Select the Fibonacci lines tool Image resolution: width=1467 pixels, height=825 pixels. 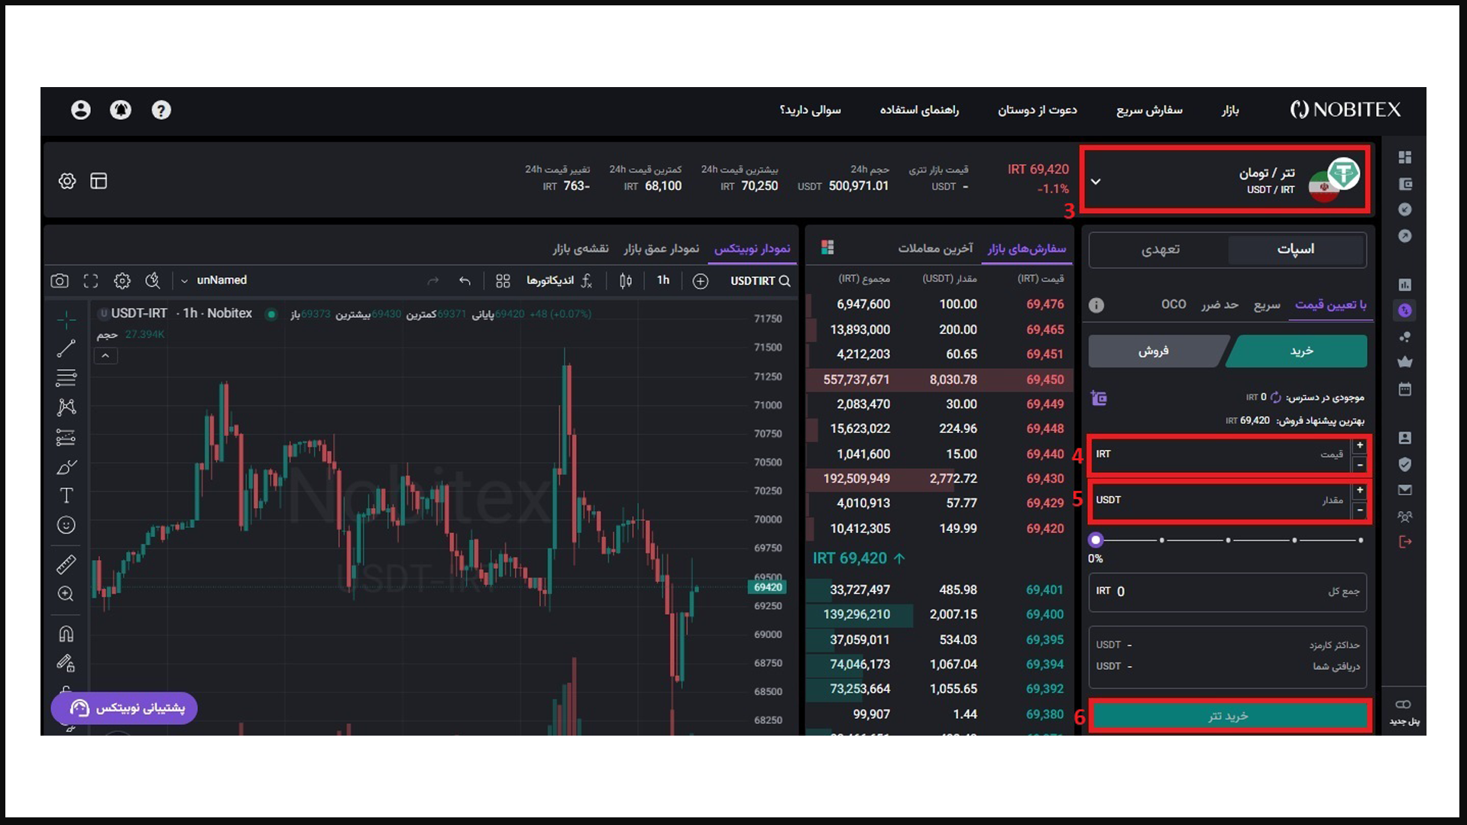click(66, 377)
